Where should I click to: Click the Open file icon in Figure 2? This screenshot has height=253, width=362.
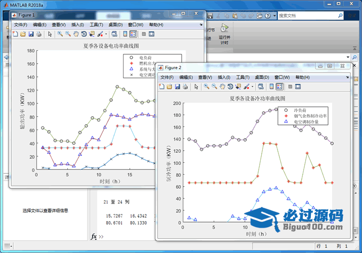(169, 87)
